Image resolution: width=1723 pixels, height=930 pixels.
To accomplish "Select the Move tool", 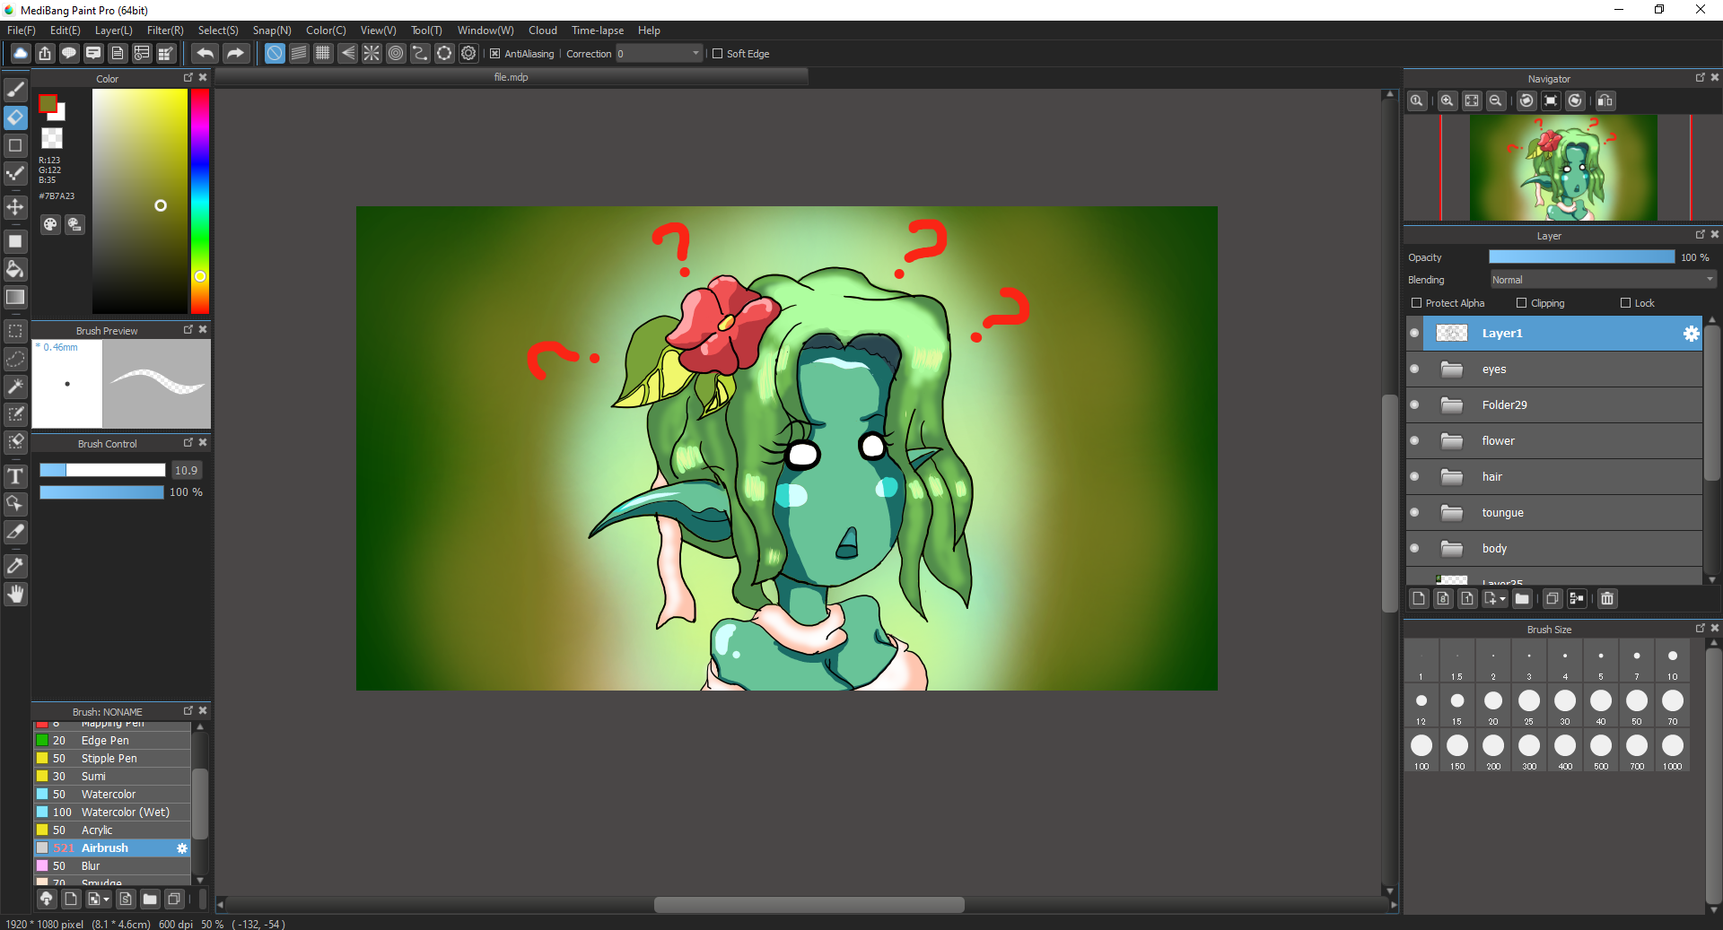I will point(15,207).
